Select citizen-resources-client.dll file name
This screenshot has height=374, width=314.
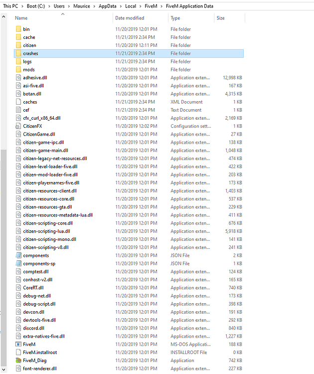(x=50, y=191)
